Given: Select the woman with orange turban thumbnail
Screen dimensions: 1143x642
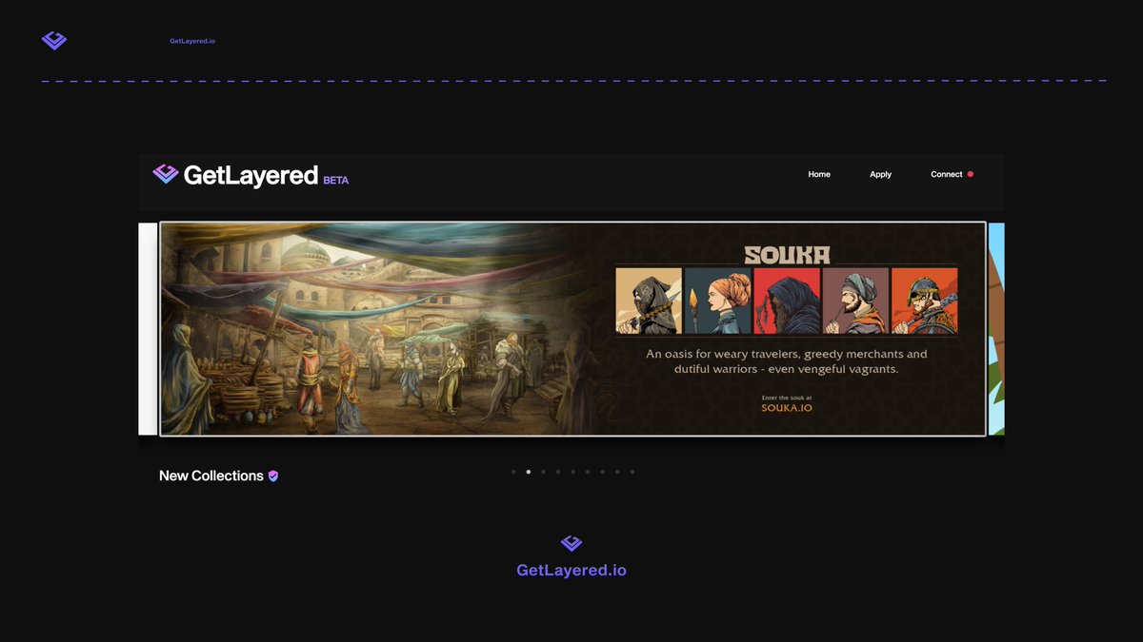Looking at the screenshot, I should (717, 301).
